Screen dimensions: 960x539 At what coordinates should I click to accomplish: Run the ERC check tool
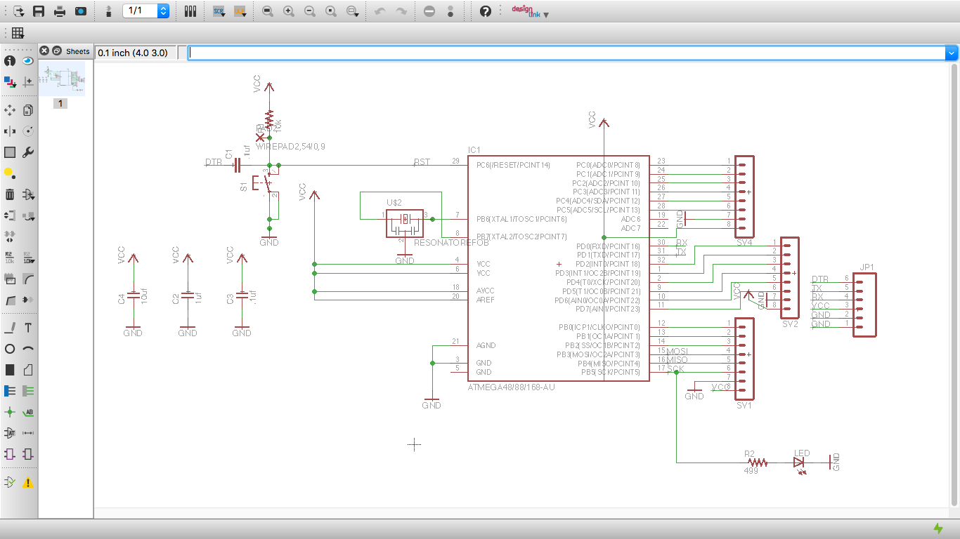[10, 482]
